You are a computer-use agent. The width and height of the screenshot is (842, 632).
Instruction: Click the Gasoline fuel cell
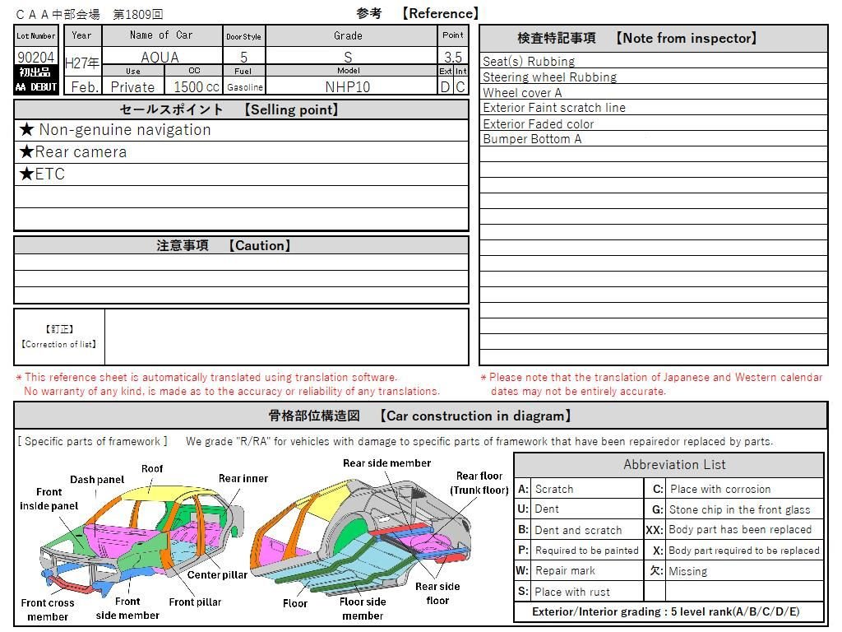pyautogui.click(x=244, y=87)
